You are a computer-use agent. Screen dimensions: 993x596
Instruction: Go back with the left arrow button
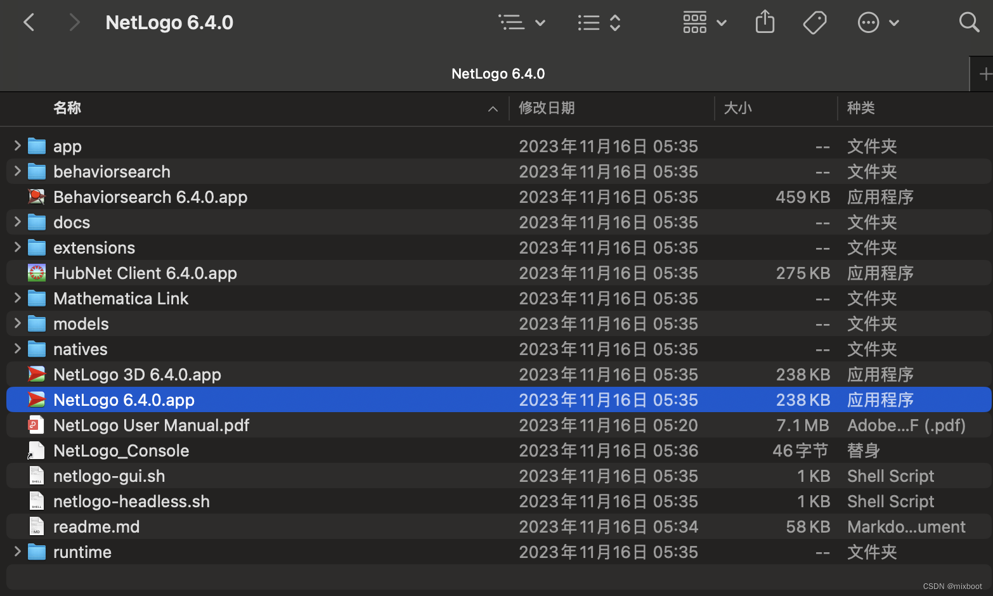coord(29,23)
